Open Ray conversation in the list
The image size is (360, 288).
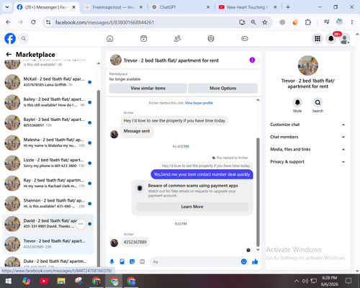pos(48,183)
